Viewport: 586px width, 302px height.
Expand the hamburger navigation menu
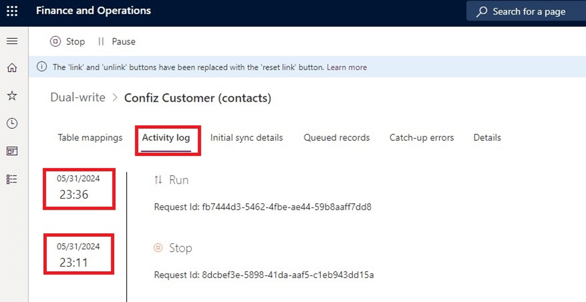coord(12,41)
